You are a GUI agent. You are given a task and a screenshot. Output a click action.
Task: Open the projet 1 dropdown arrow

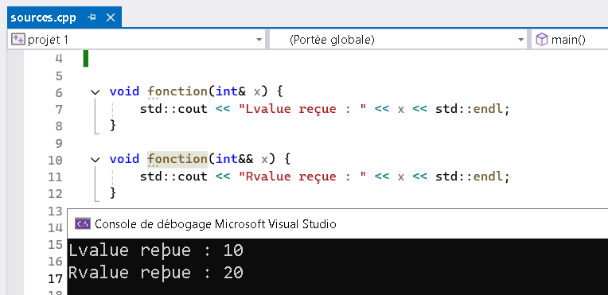259,40
